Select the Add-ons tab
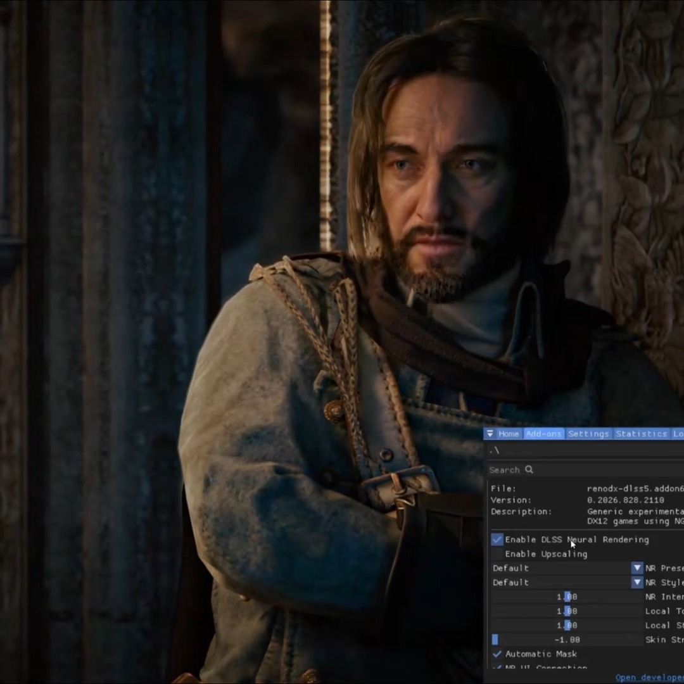This screenshot has width=684, height=684. pos(543,434)
